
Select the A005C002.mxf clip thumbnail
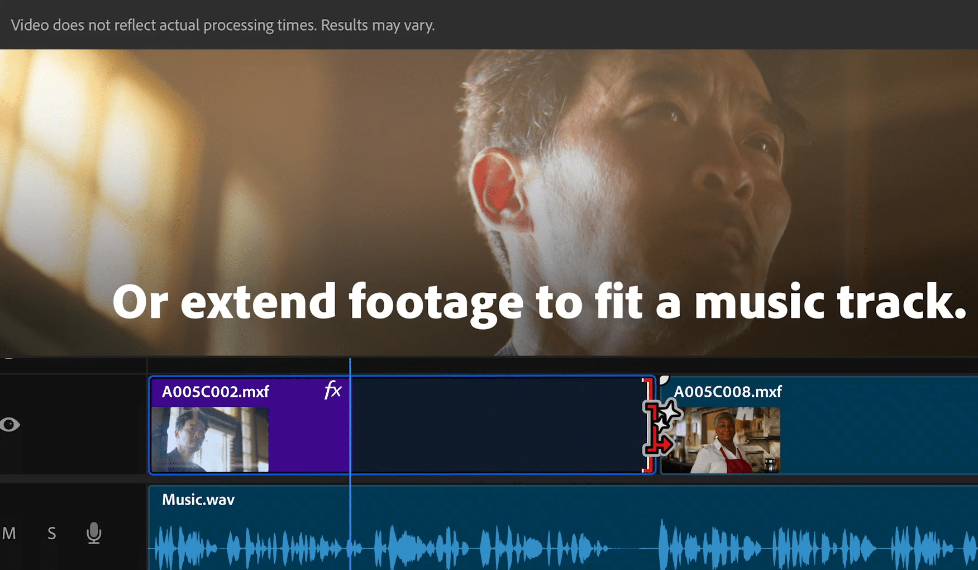click(x=210, y=439)
